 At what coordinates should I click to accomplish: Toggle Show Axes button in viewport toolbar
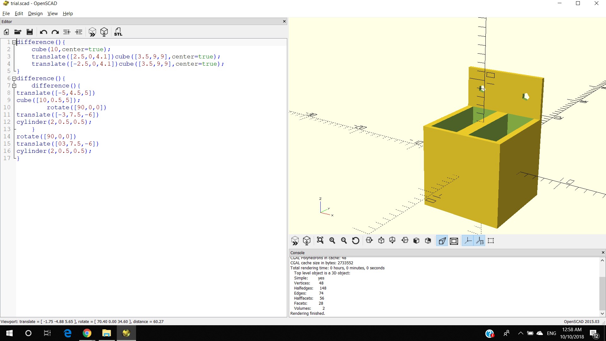point(468,241)
